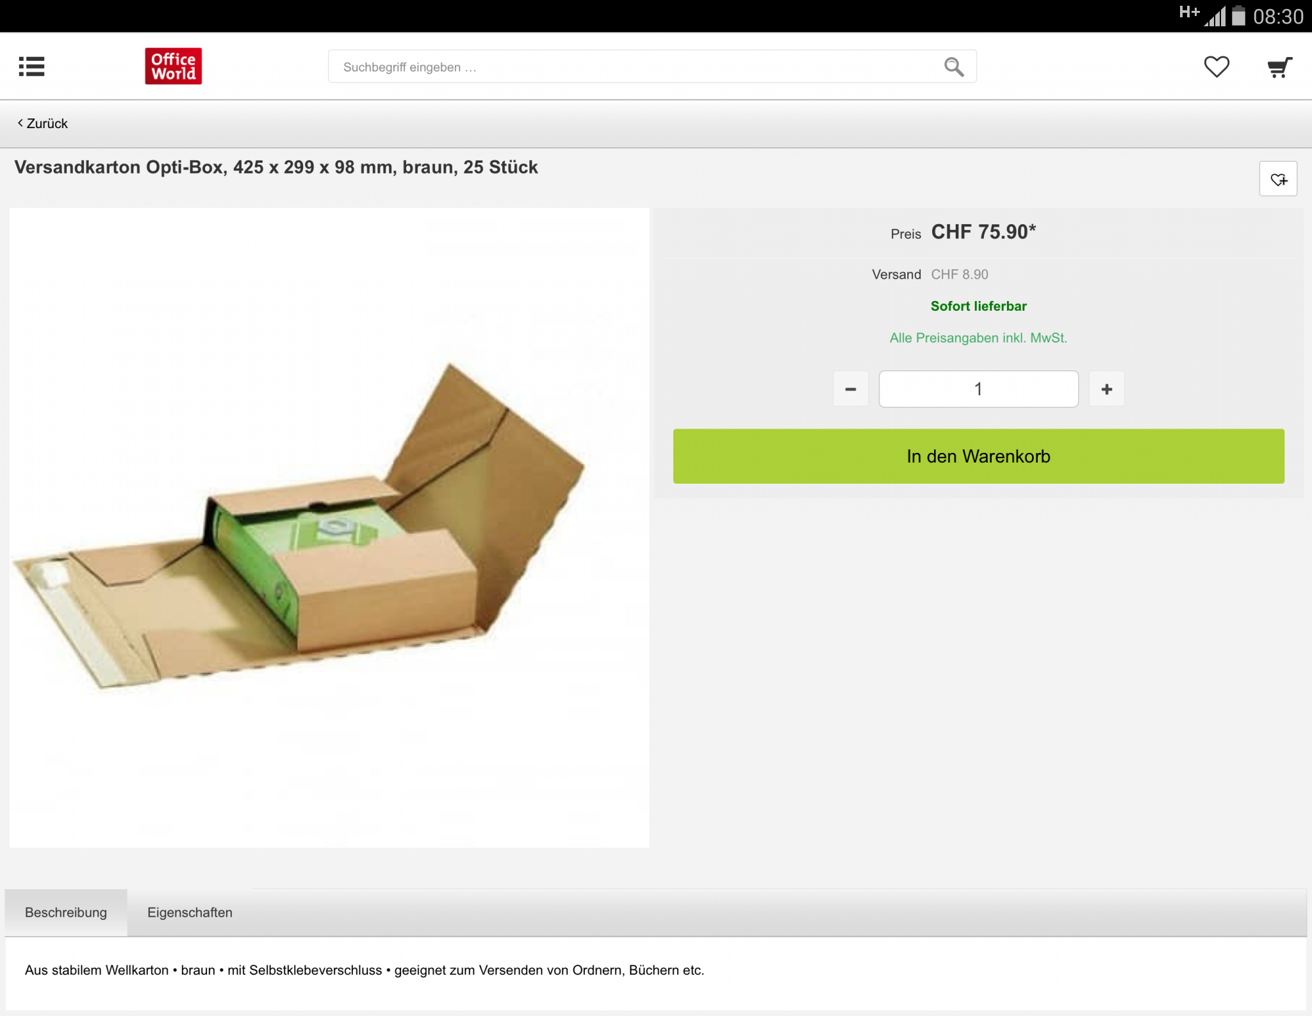Screen dimensions: 1312x1016
Task: Add product to wishlist with heart-plus icon
Action: [x=1278, y=179]
